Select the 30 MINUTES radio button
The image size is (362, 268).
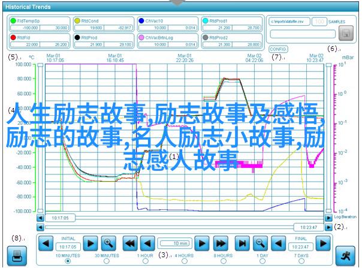107,261
